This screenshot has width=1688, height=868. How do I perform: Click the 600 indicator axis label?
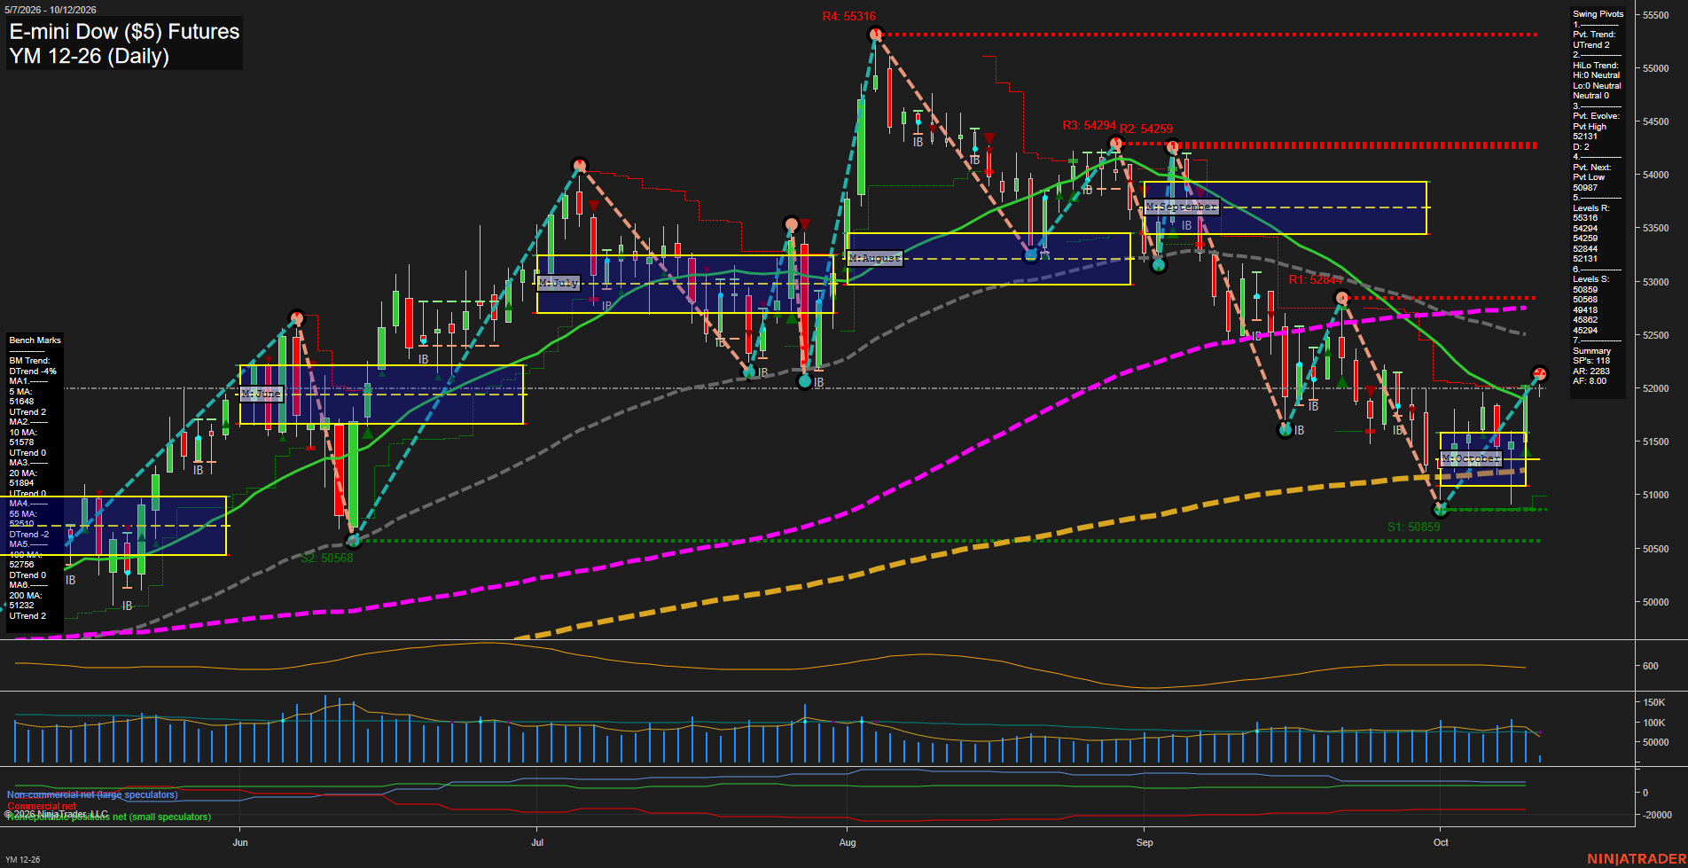pos(1651,666)
